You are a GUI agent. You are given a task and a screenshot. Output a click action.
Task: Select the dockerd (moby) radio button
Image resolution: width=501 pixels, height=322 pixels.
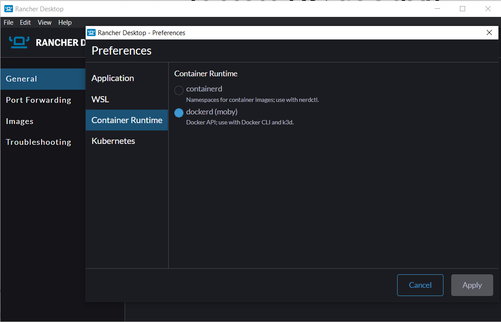pyautogui.click(x=179, y=113)
